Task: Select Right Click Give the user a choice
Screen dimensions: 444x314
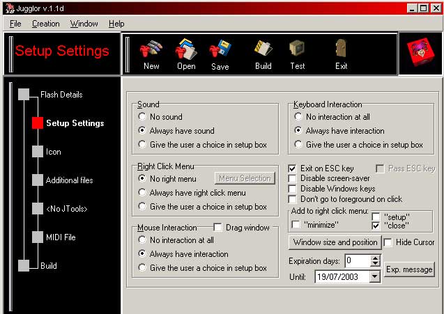Action: coord(142,206)
